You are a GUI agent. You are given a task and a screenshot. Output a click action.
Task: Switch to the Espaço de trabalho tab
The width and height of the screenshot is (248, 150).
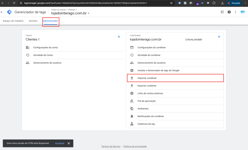click(x=13, y=21)
